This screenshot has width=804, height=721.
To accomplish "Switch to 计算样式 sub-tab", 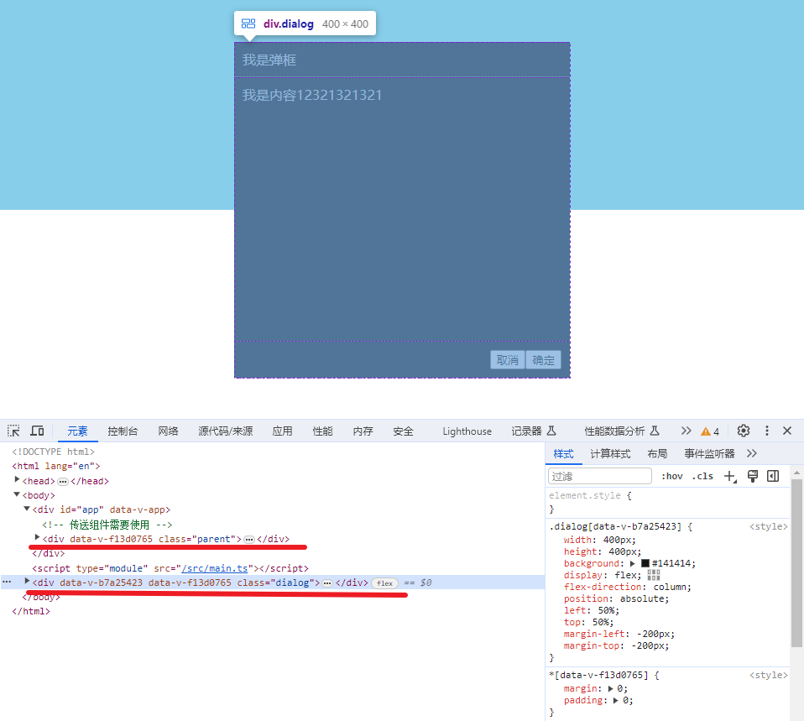I will point(610,454).
